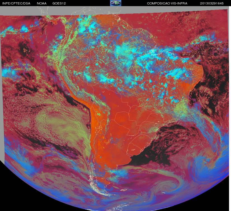Click the 201303291645 timestamp

pyautogui.click(x=212, y=3)
